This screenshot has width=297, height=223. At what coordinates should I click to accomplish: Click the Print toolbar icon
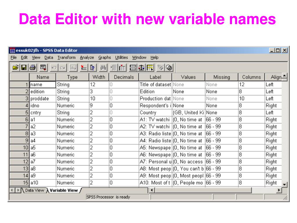click(32, 67)
